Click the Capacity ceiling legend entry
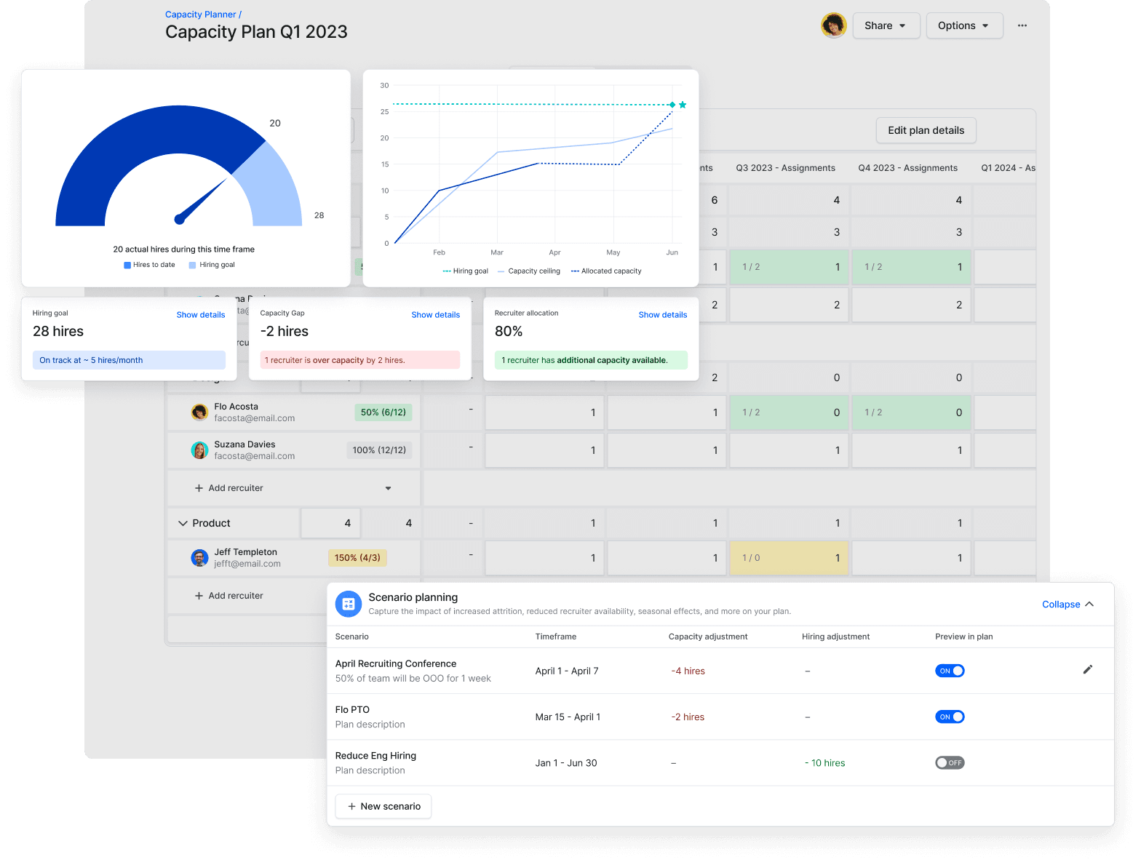The height and width of the screenshot is (862, 1141). click(x=529, y=271)
